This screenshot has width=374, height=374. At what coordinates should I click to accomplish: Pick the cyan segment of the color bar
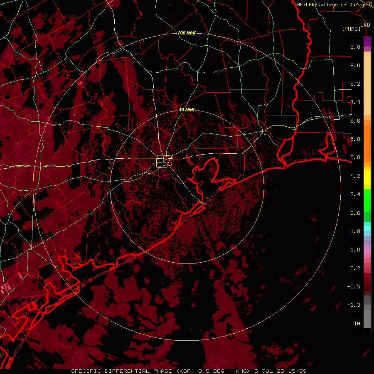tap(367, 229)
